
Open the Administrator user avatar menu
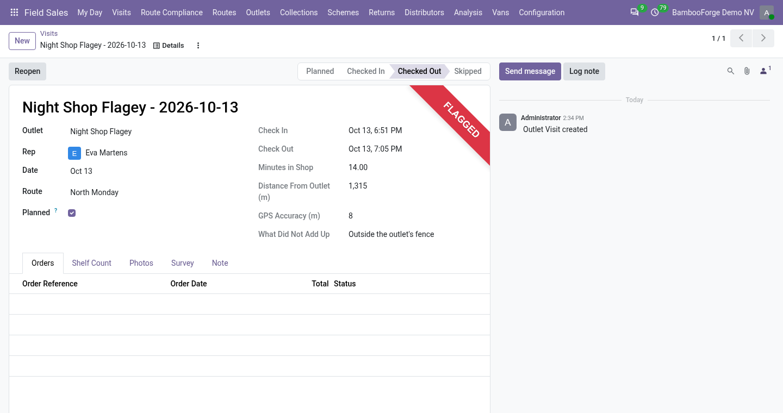click(767, 12)
